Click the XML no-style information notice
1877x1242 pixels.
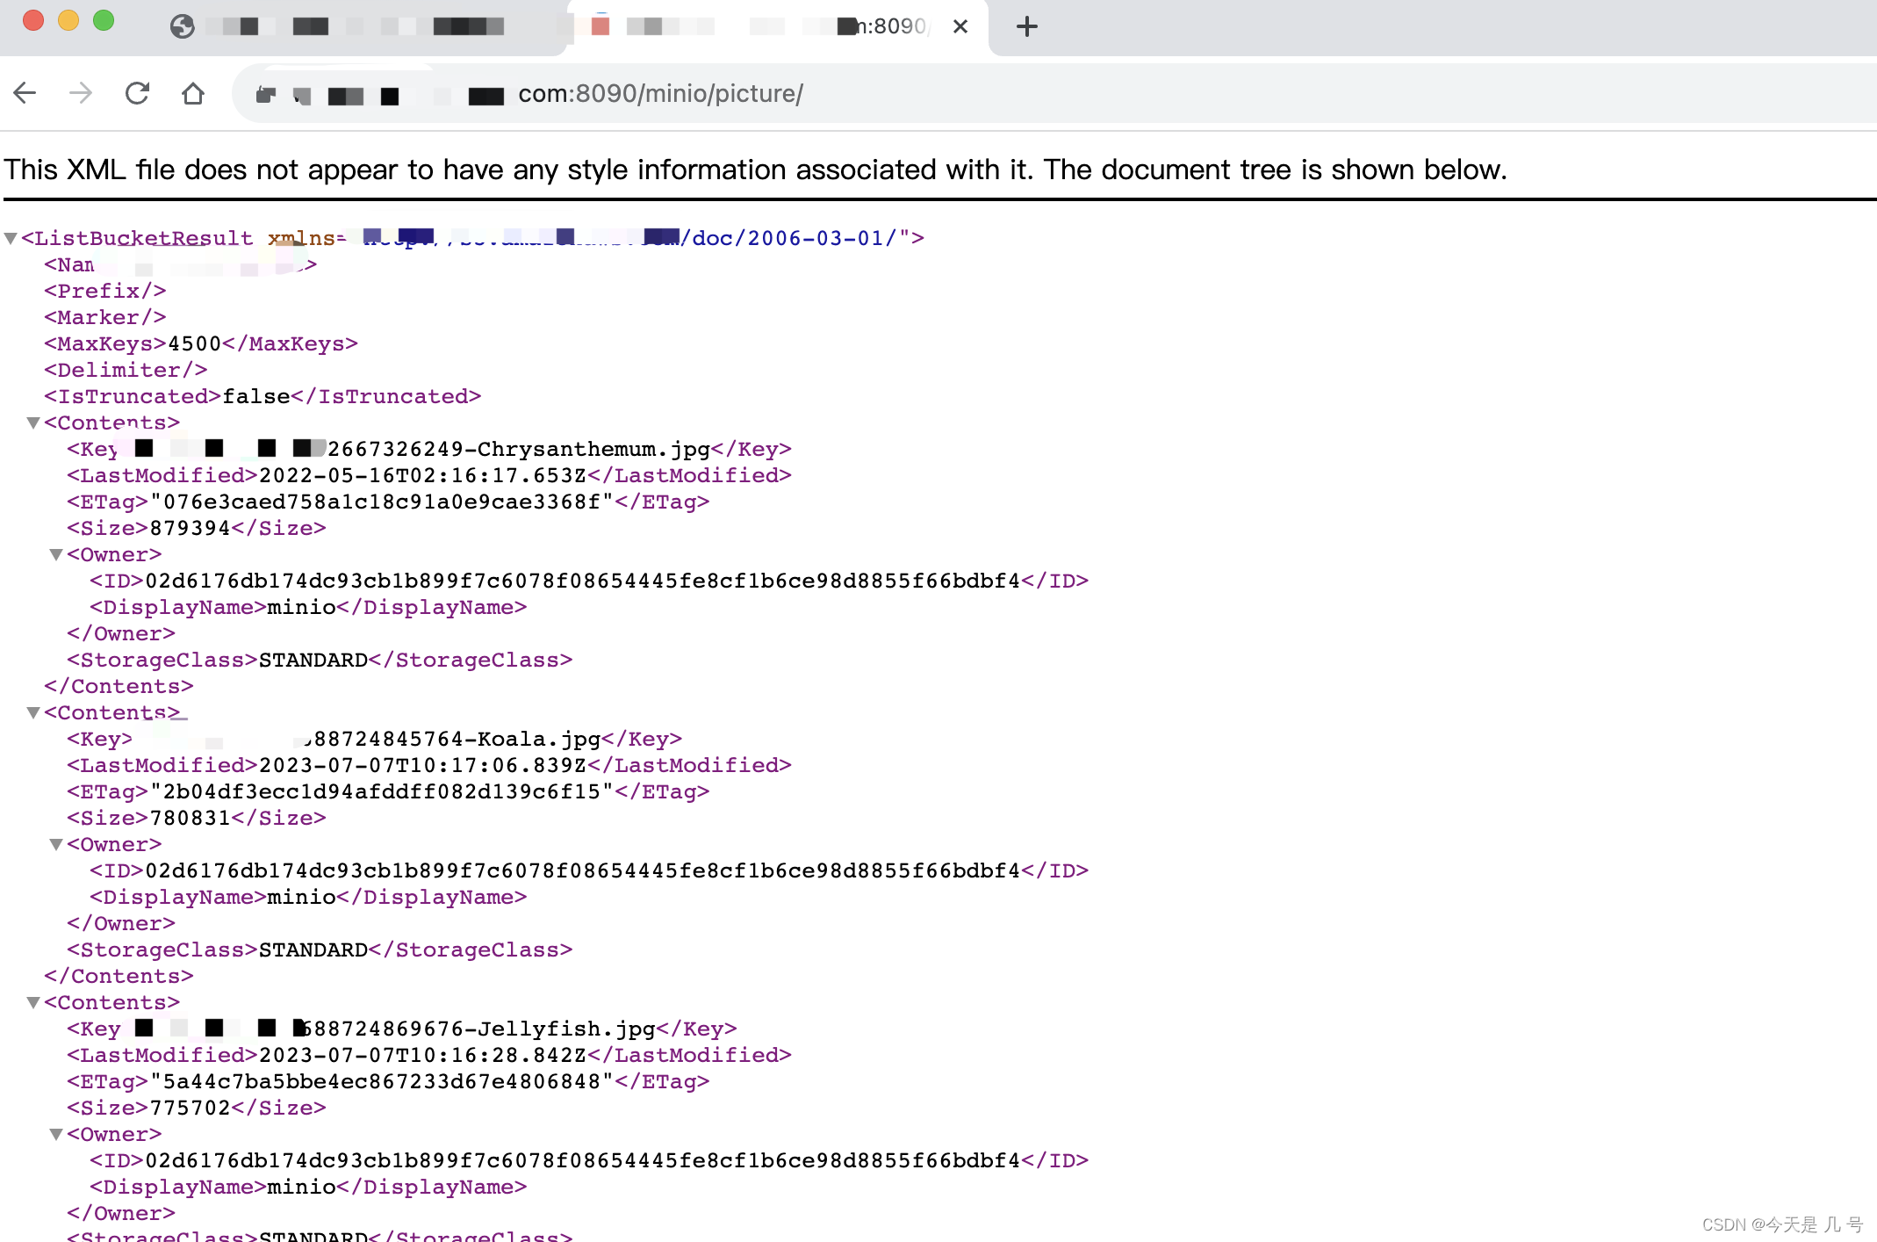(x=755, y=170)
